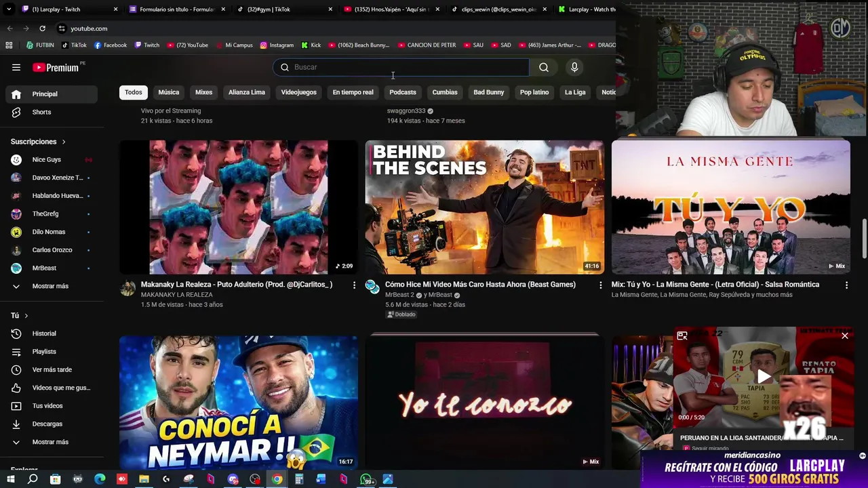Open the Behind The Scenes MrBeast thumbnail

tap(485, 207)
